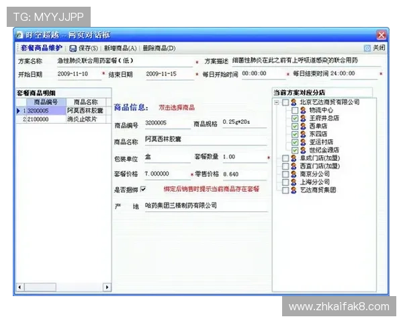This screenshot has height=323, width=403.
Task: Click scroll left arrow of product grid
Action: [x=20, y=287]
